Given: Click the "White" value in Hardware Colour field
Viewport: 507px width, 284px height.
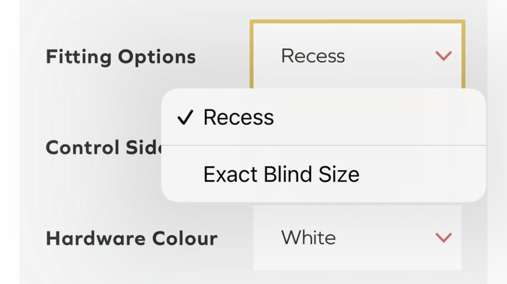Looking at the screenshot, I should 308,238.
